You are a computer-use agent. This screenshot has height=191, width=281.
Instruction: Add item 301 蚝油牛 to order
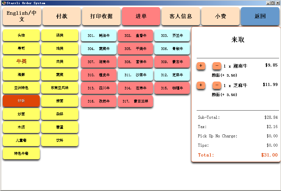[99, 36]
